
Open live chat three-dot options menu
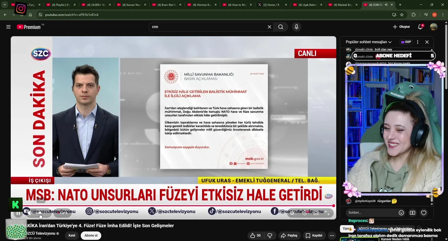(x=418, y=42)
